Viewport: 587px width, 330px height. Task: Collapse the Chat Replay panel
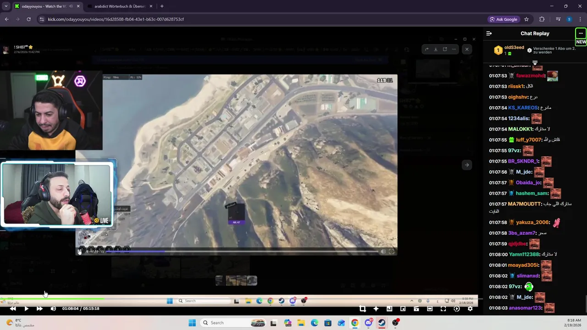(489, 33)
